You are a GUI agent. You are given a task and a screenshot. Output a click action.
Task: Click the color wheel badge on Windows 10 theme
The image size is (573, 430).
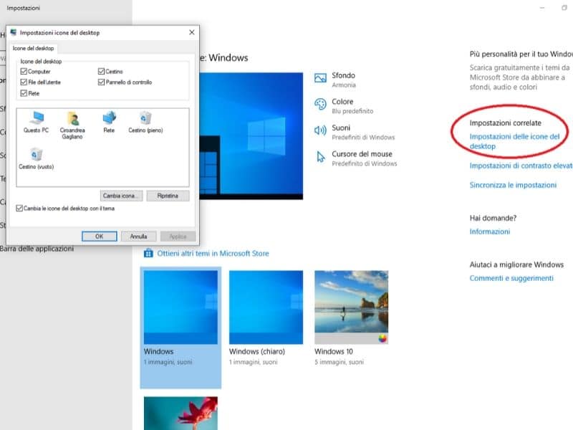pos(382,338)
